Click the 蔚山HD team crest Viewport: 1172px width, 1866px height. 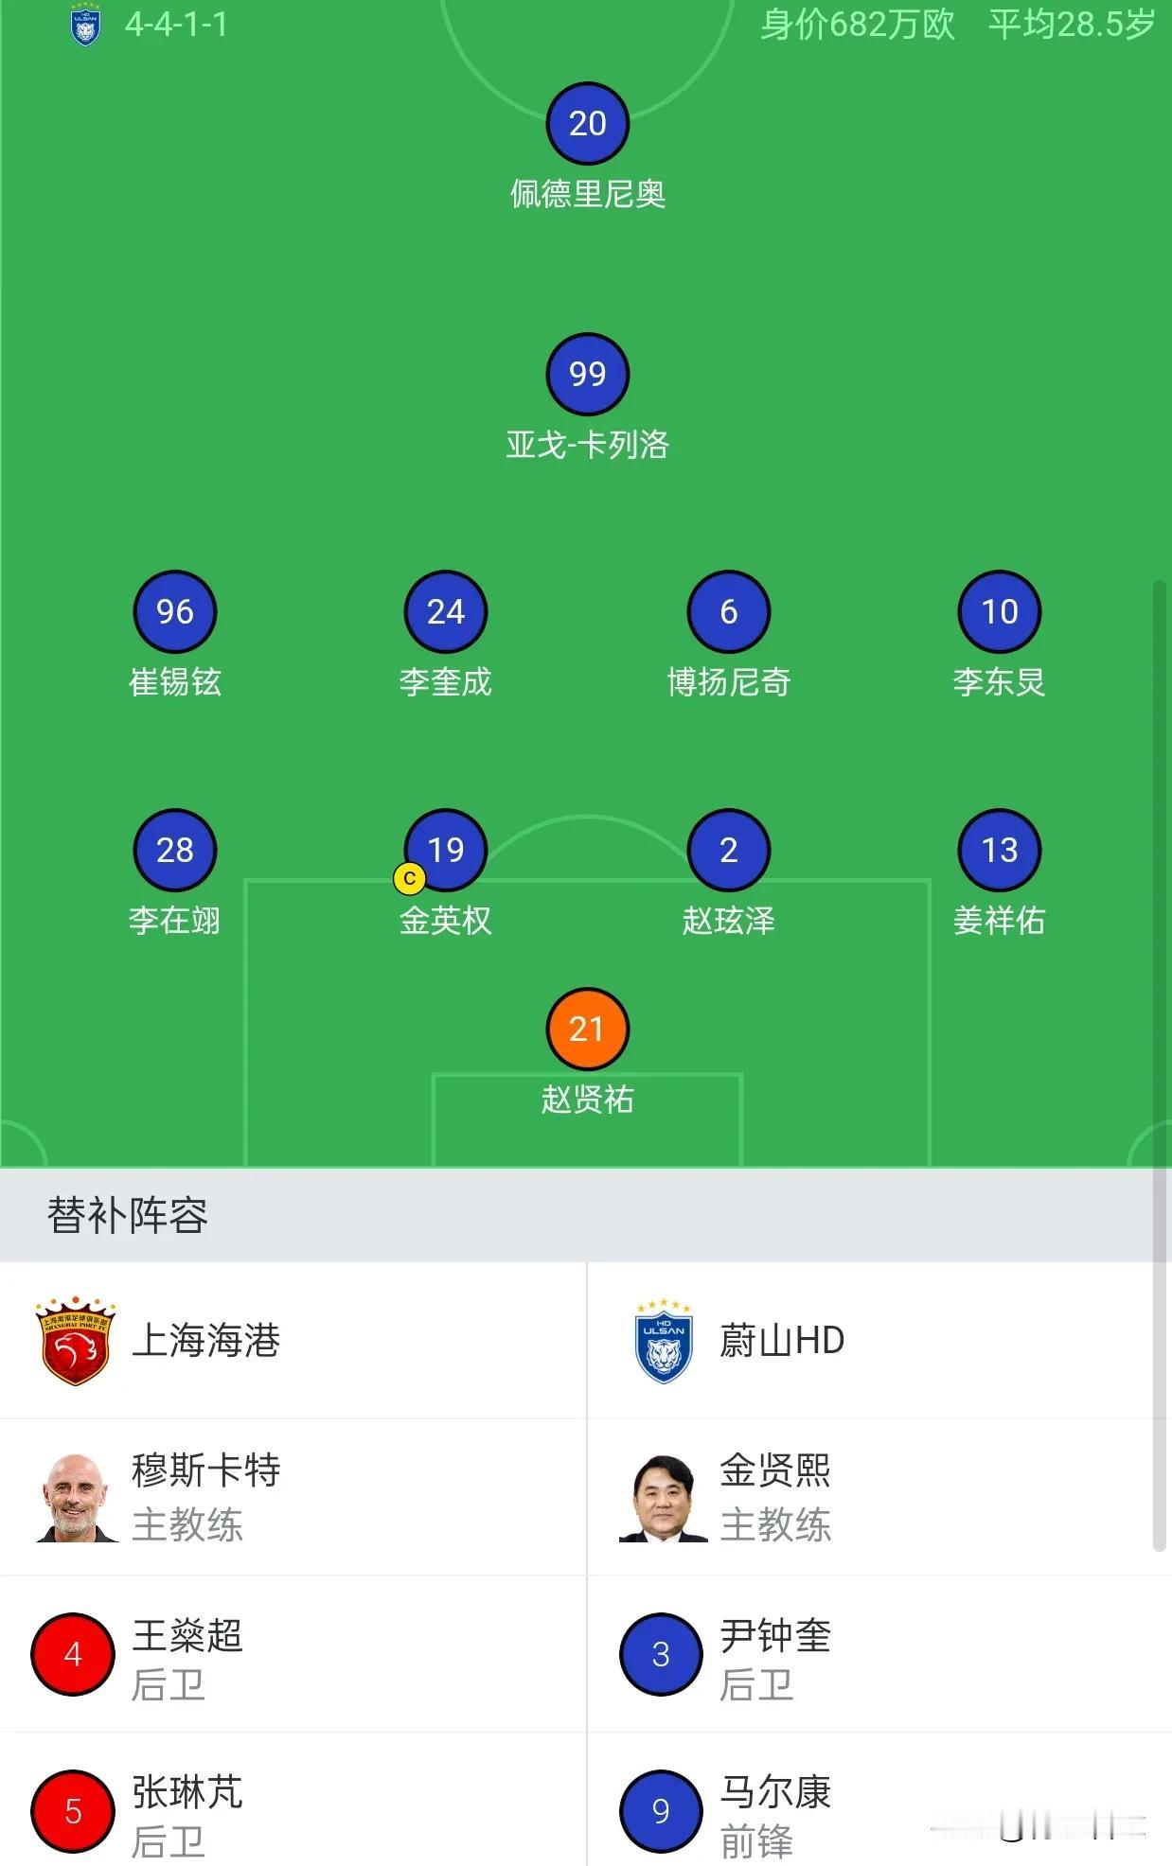(661, 1344)
